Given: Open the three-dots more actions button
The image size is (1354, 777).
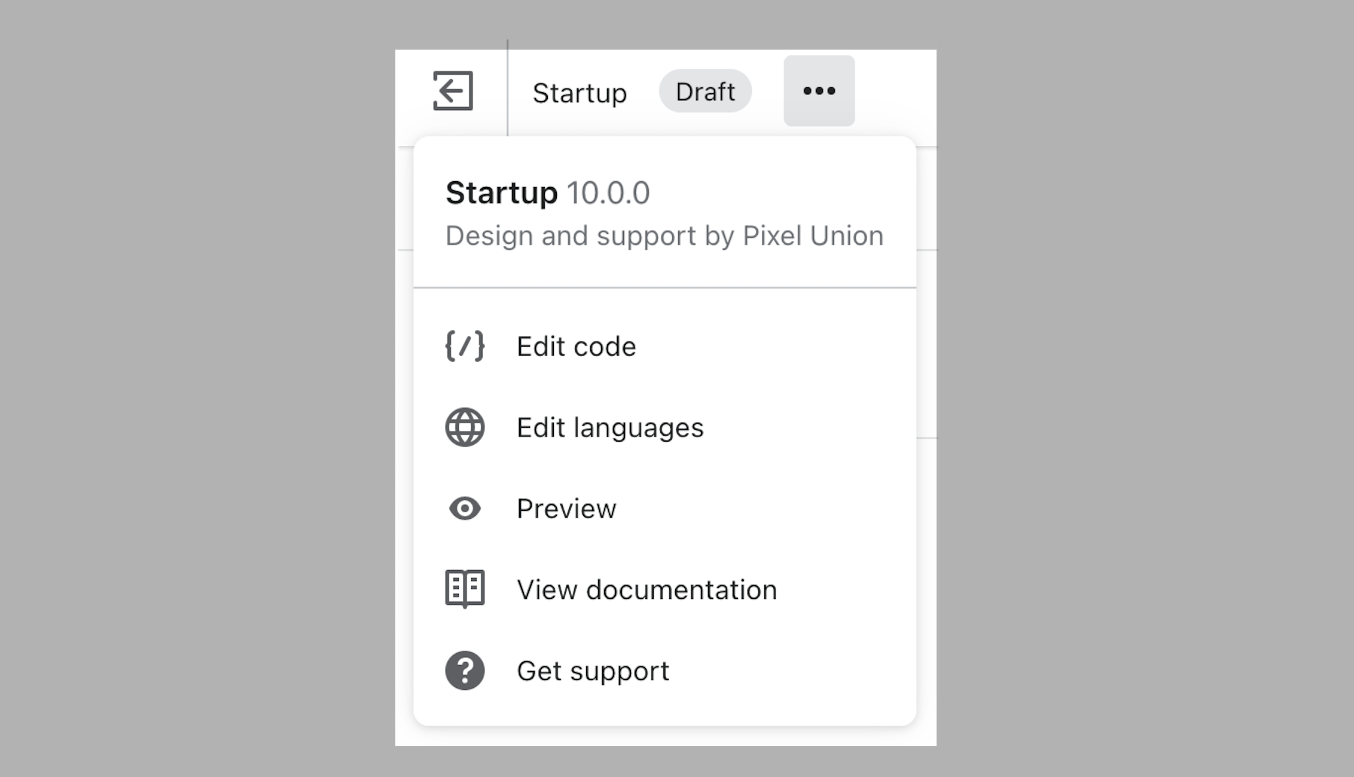Looking at the screenshot, I should [819, 91].
